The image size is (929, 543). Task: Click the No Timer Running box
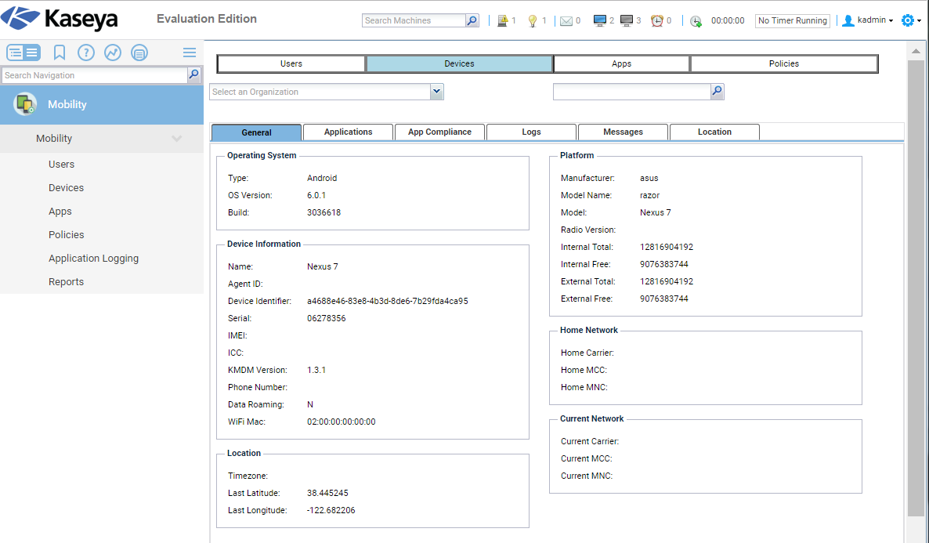tap(793, 20)
